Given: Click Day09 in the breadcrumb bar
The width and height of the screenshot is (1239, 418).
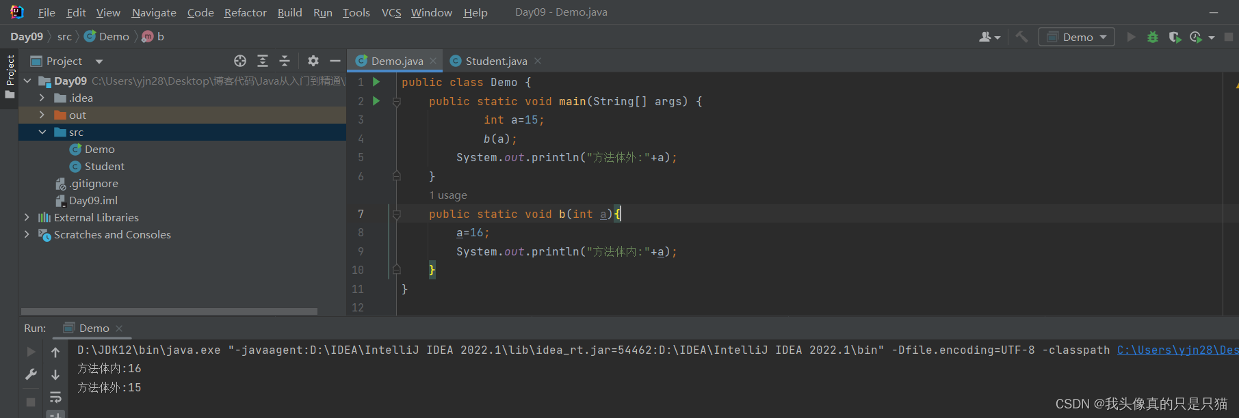Looking at the screenshot, I should click(27, 37).
